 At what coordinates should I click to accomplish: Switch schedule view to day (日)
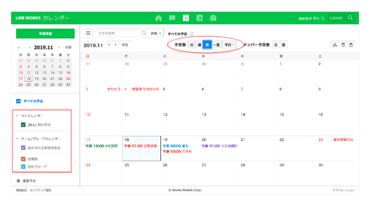click(x=192, y=45)
